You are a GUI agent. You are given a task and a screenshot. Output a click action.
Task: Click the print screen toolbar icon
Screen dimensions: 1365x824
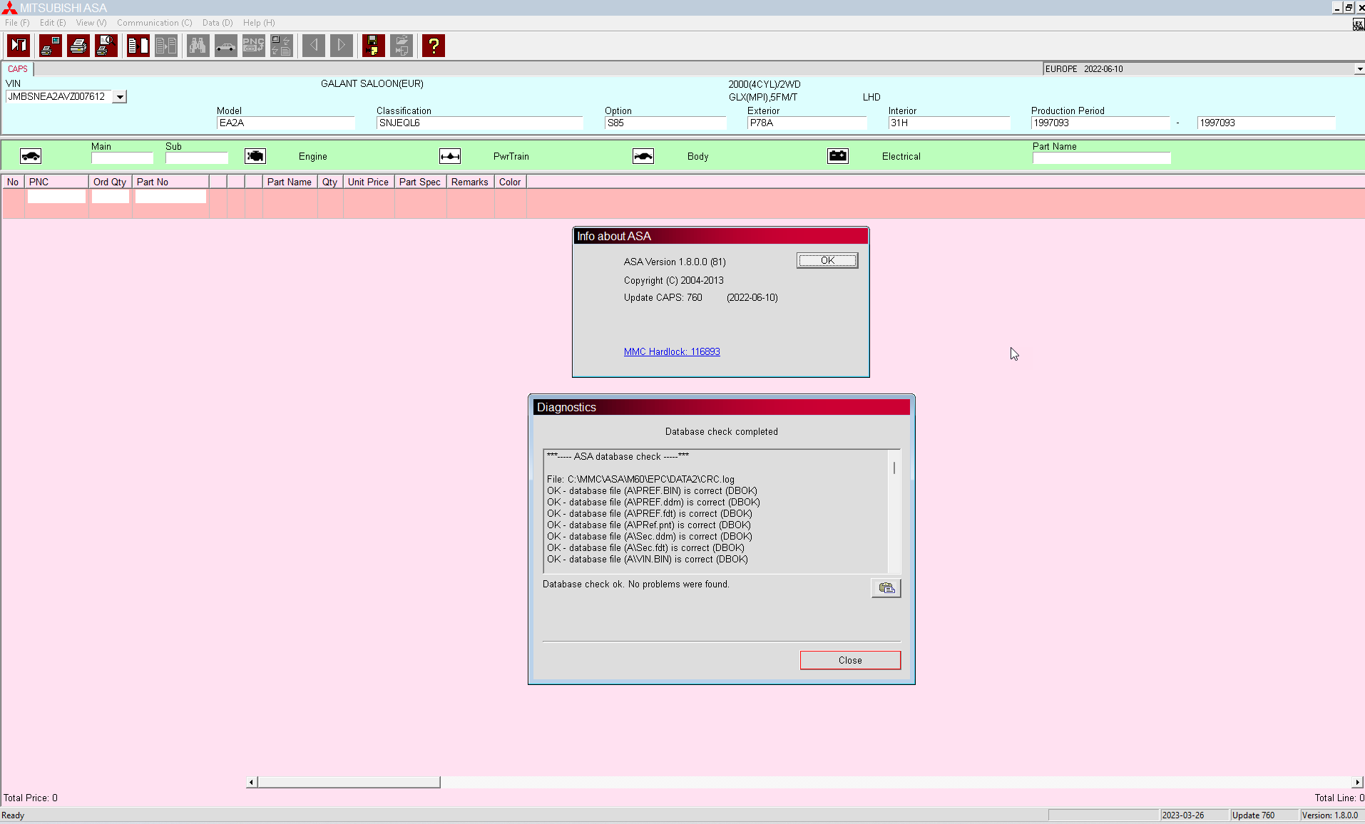coord(51,46)
